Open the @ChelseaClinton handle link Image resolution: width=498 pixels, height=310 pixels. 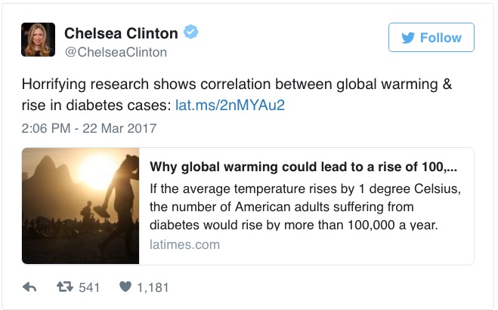[x=116, y=52]
